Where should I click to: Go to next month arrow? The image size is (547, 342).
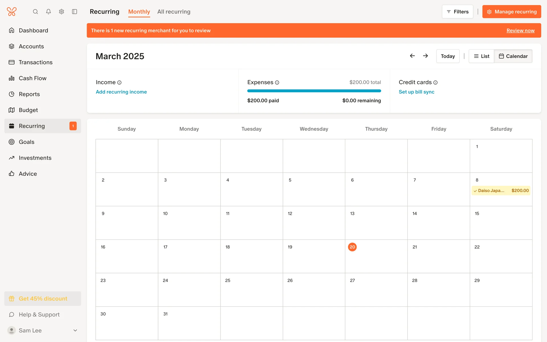[x=425, y=56]
